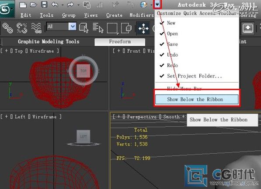Viewport: 261px width, 189px height.
Task: Open the Quick Access Toolbar customize arrow
Action: (x=157, y=4)
